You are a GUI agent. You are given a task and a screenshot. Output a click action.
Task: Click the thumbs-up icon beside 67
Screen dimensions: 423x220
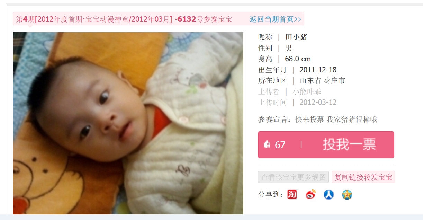click(267, 144)
